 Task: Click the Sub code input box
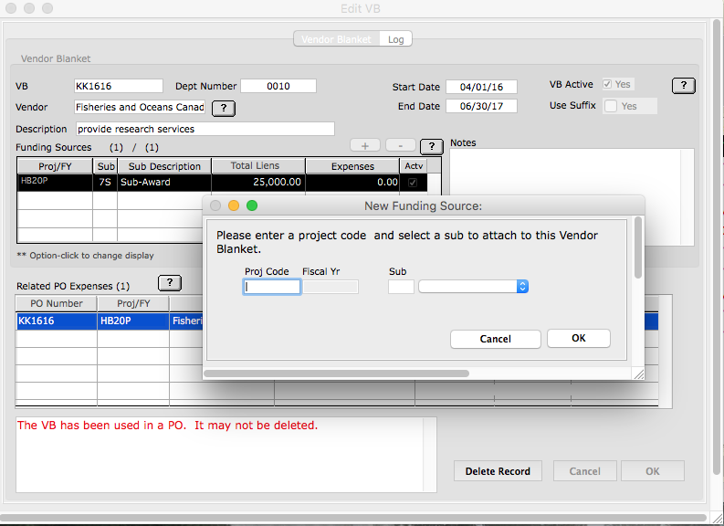[x=401, y=287]
